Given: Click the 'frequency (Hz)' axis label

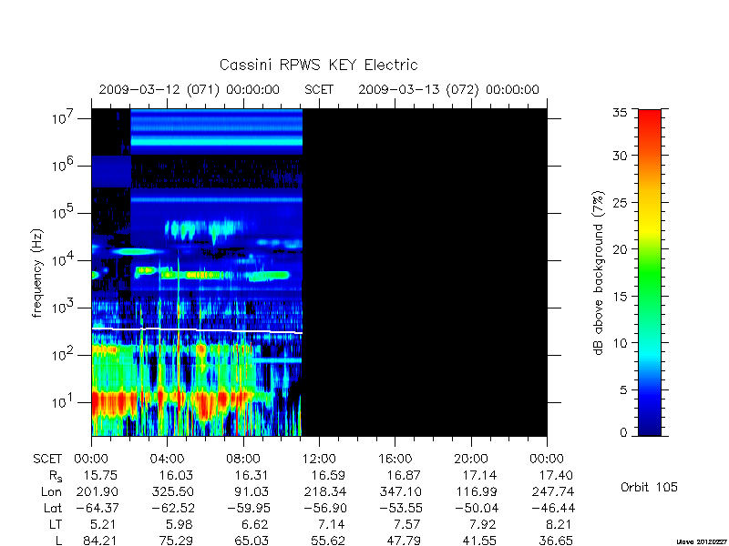Looking at the screenshot, I should point(37,273).
